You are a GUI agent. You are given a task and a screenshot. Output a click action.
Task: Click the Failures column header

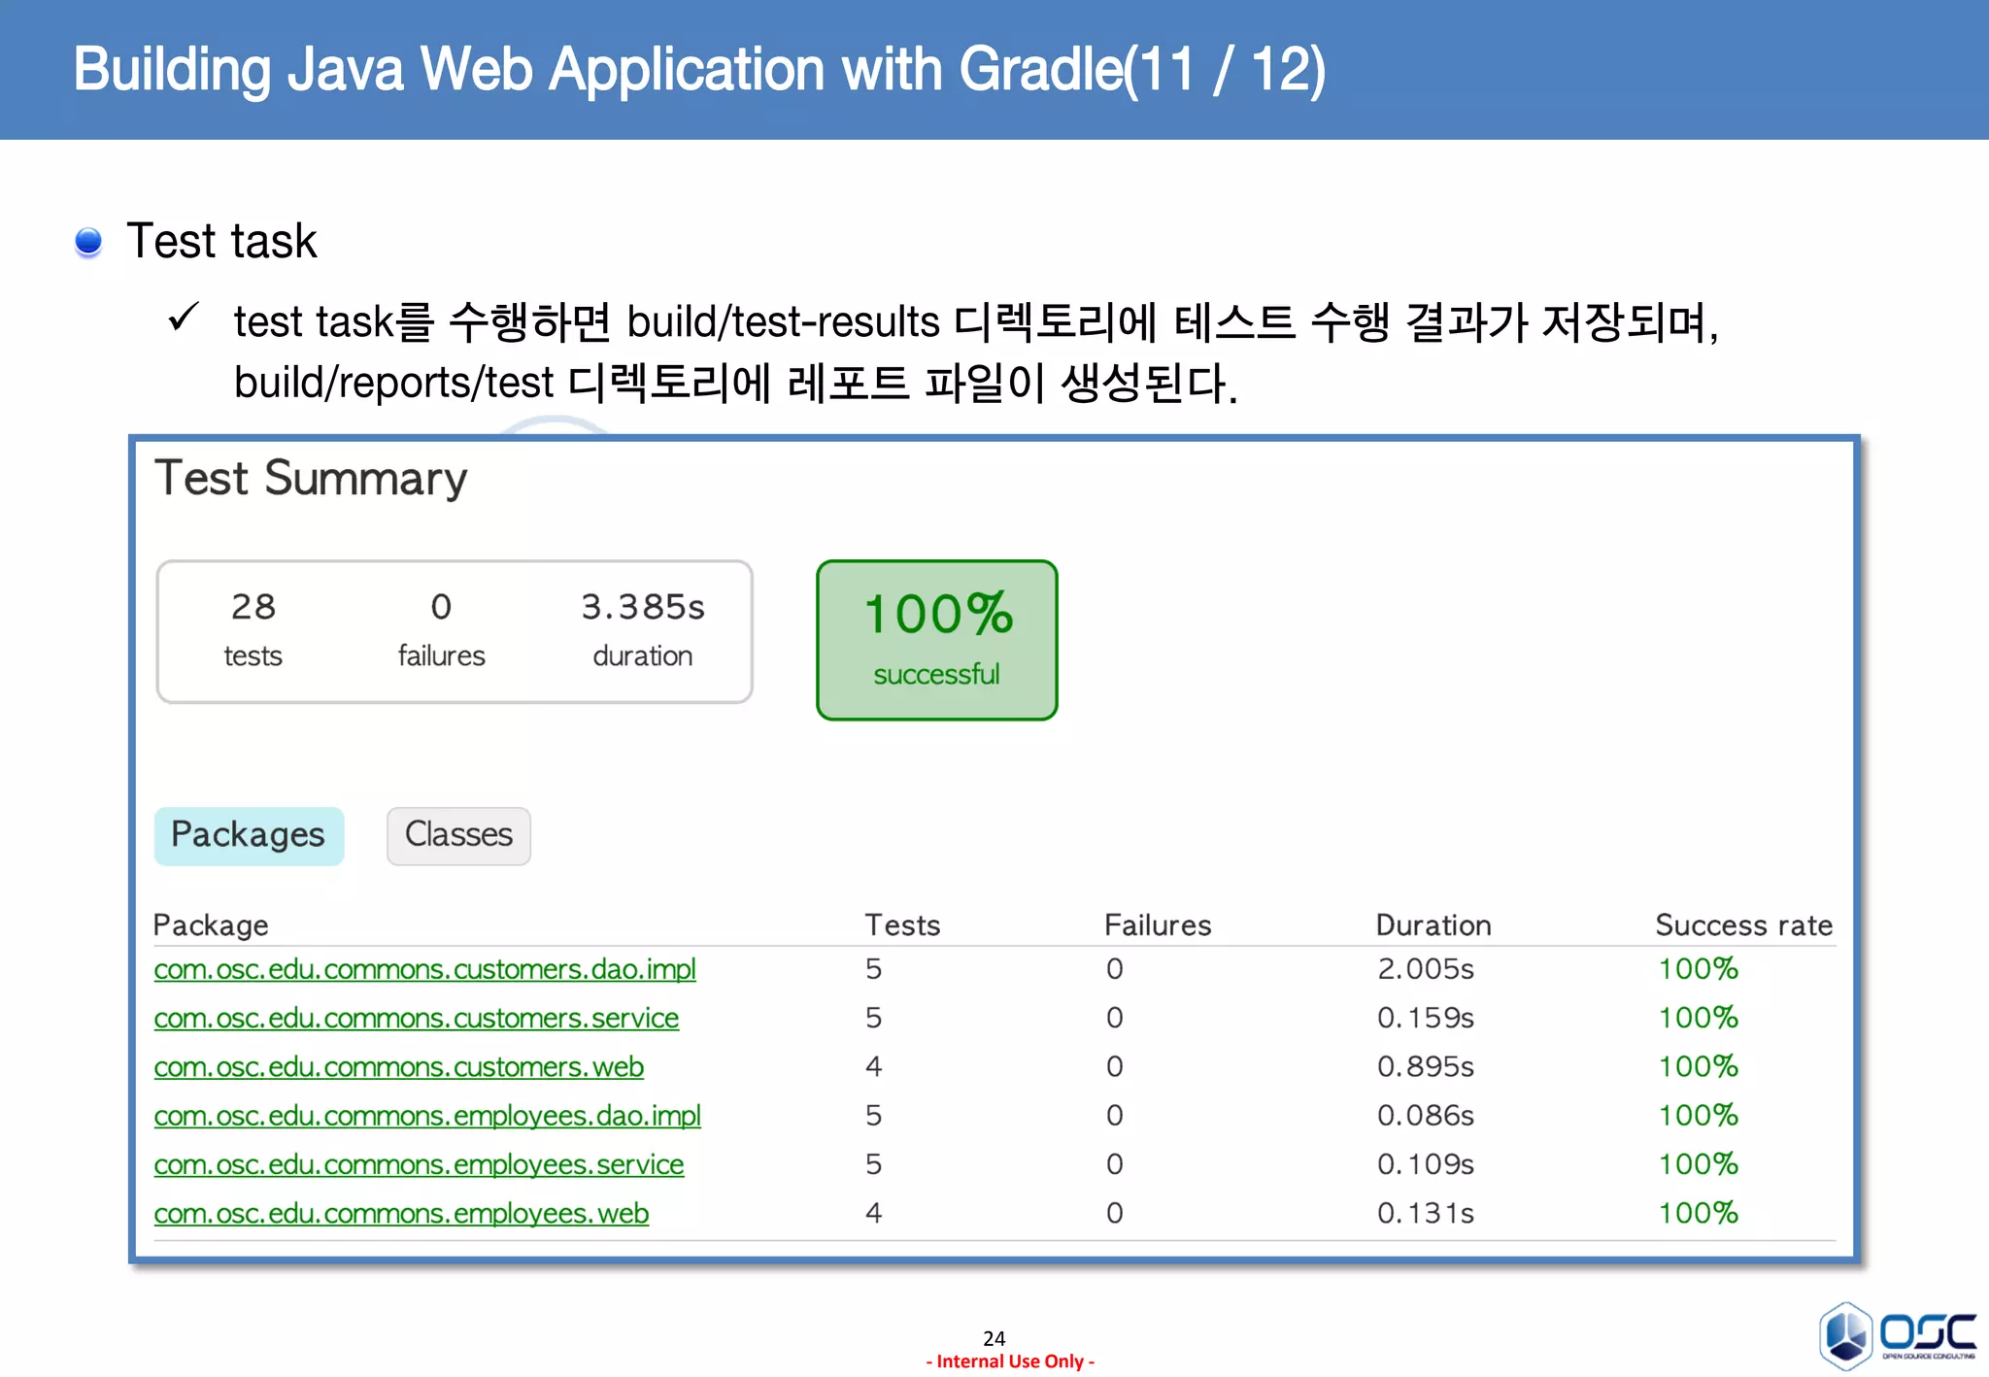pos(1158,924)
